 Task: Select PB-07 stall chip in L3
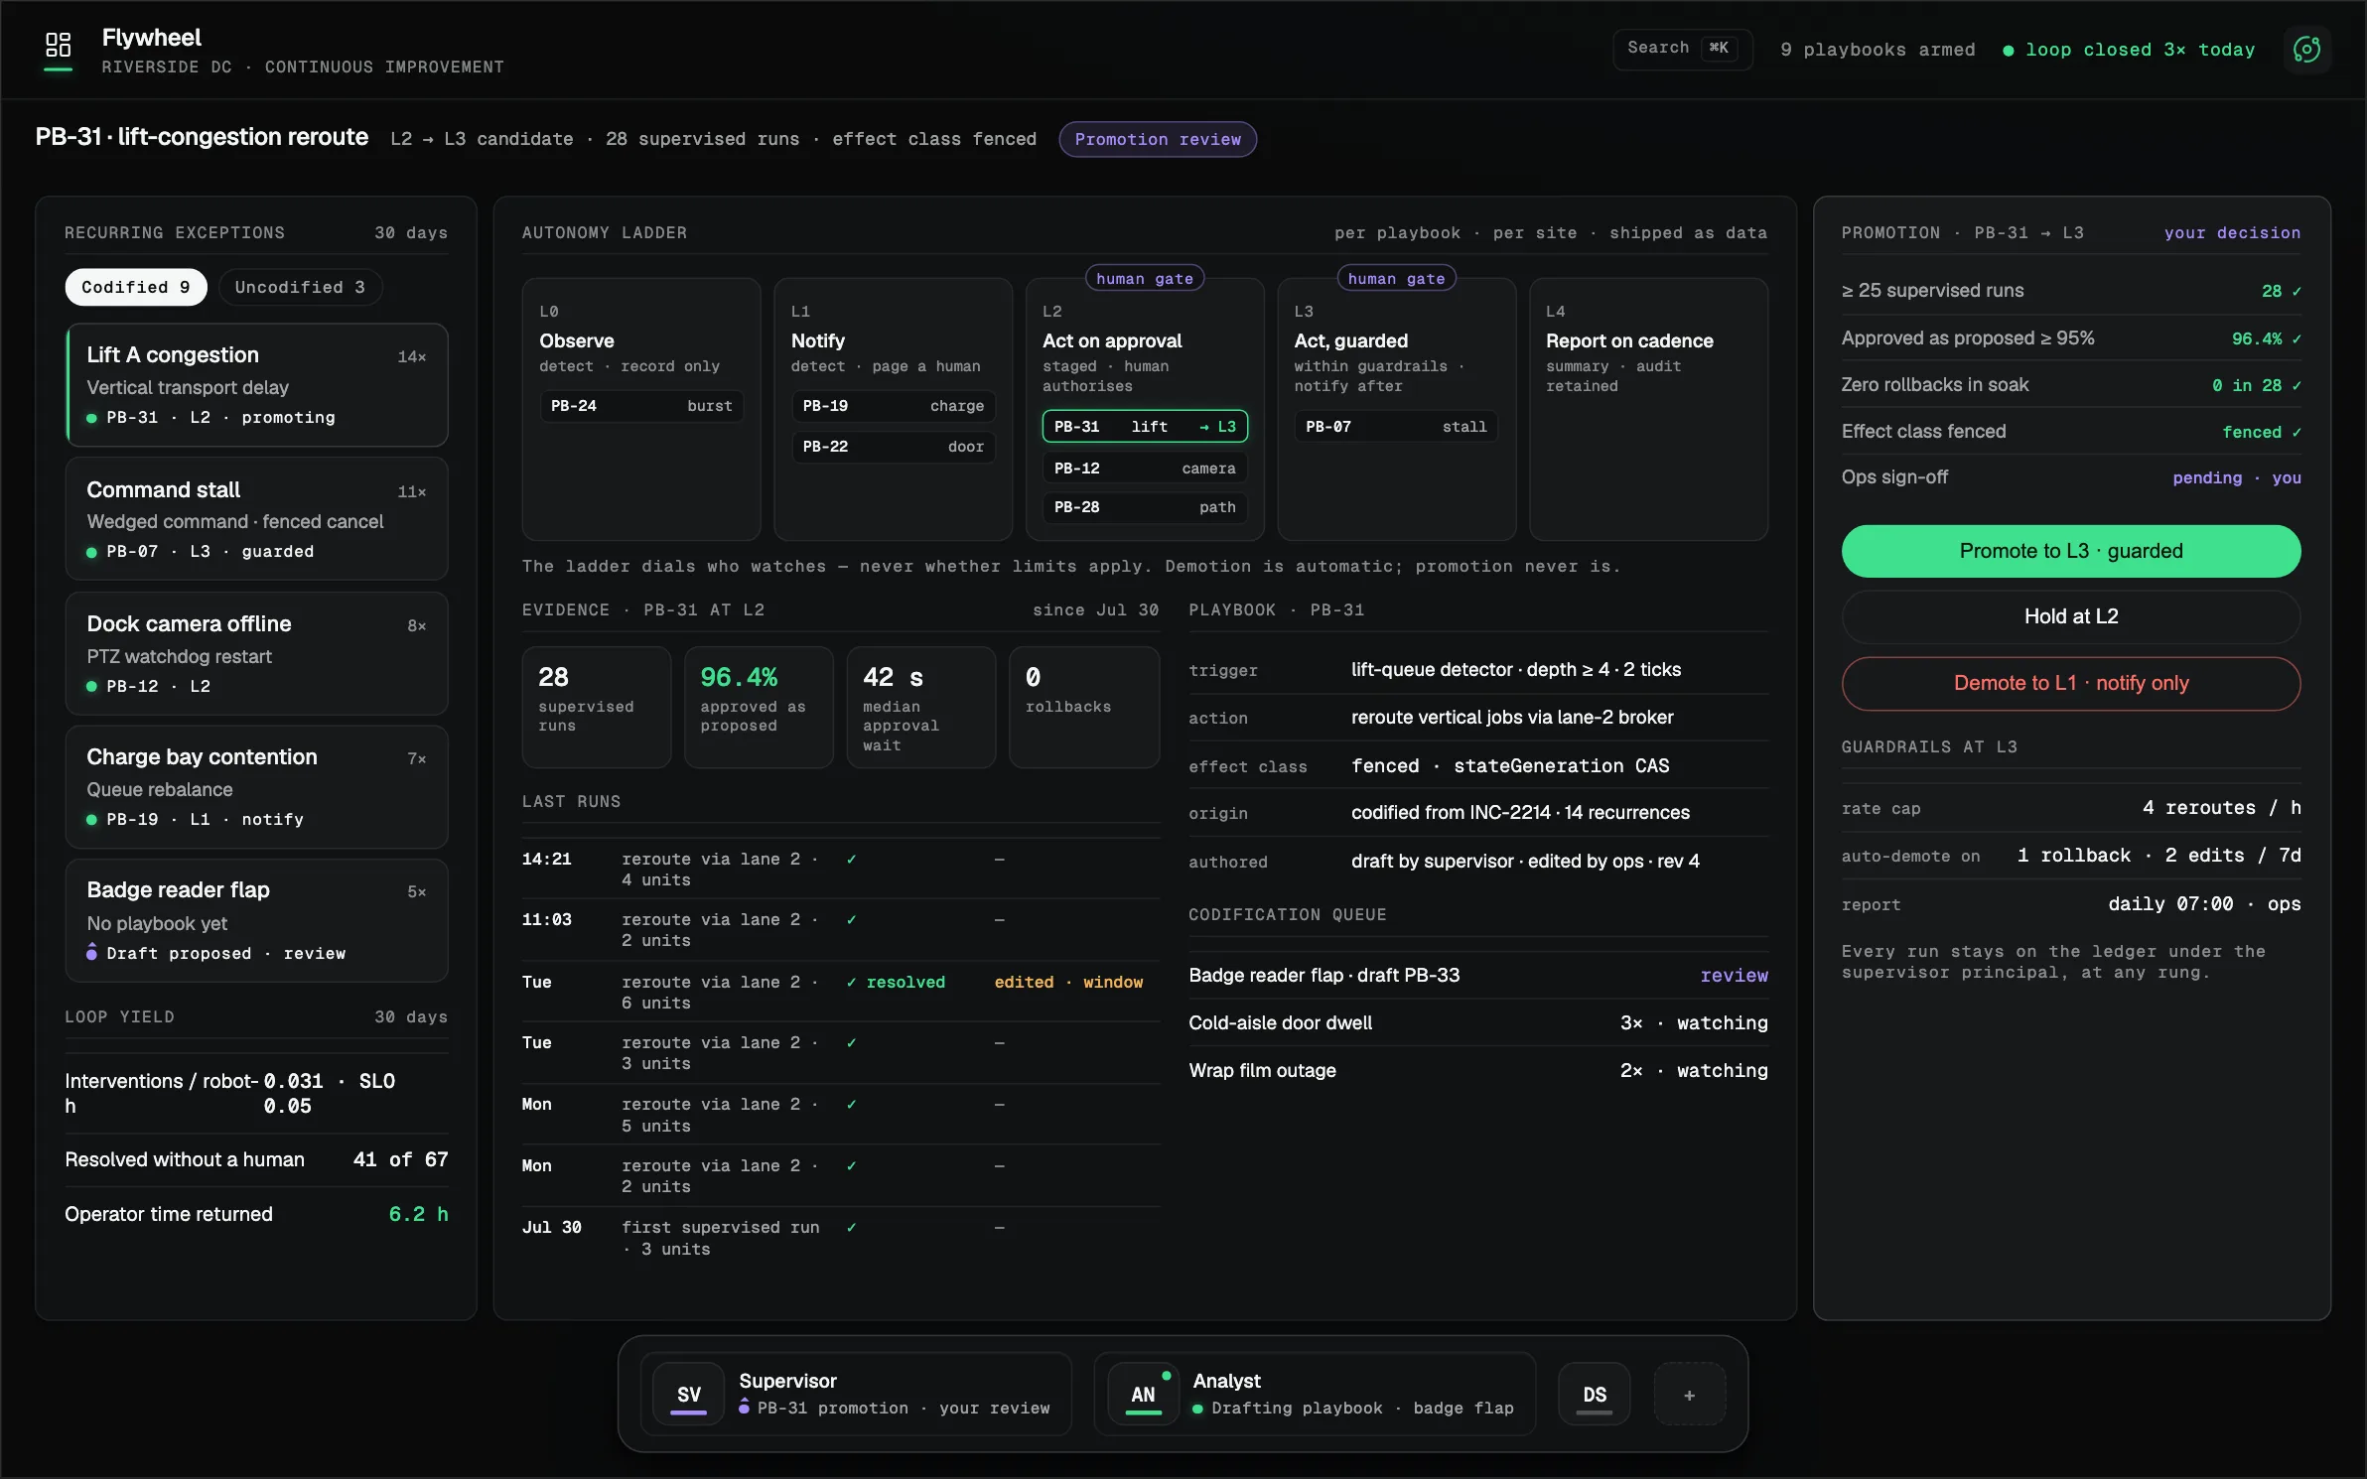(x=1396, y=427)
